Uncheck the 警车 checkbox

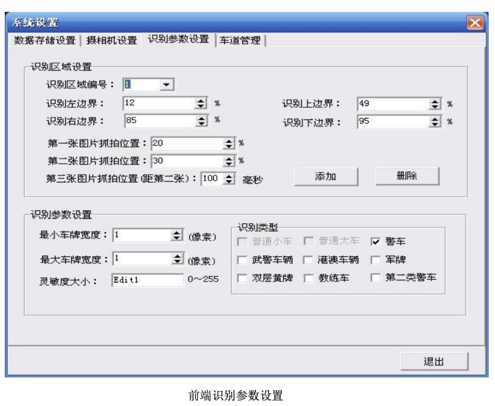376,242
